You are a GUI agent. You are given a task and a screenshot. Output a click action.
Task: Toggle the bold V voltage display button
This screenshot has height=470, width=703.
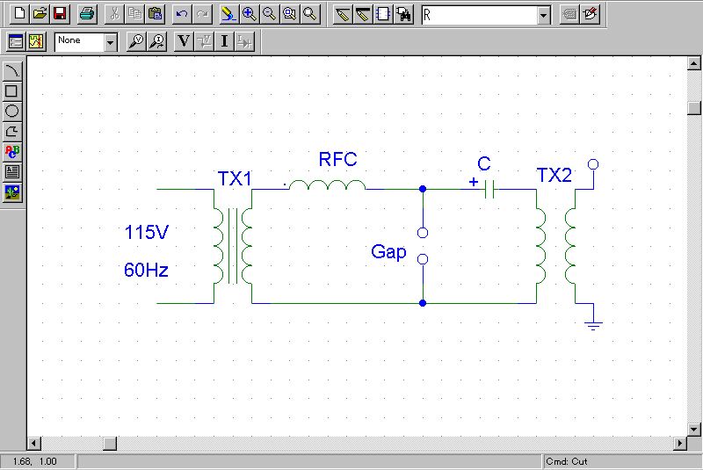click(183, 41)
